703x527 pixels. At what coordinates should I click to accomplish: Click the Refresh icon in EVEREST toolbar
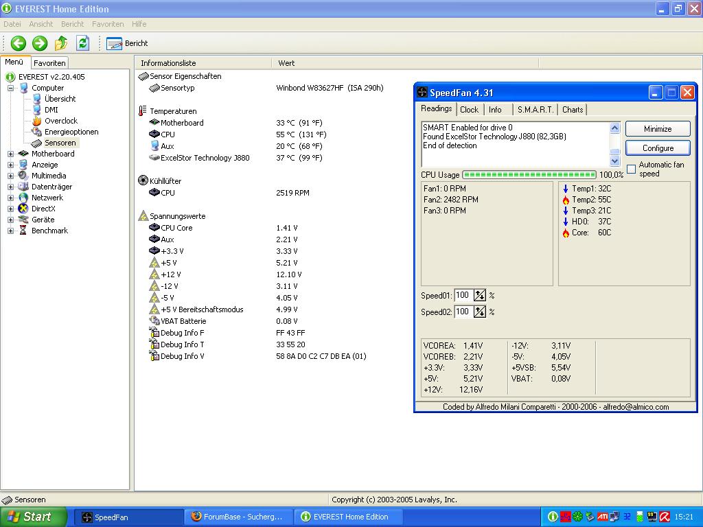click(82, 43)
